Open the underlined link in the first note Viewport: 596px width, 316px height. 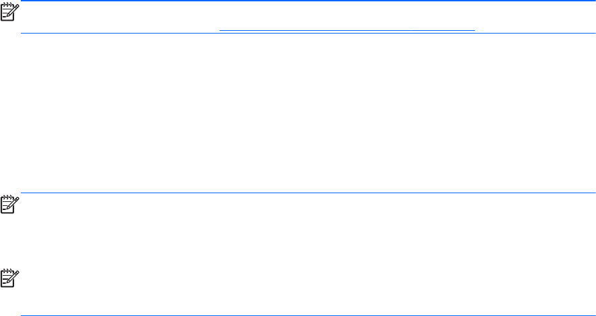347,30
